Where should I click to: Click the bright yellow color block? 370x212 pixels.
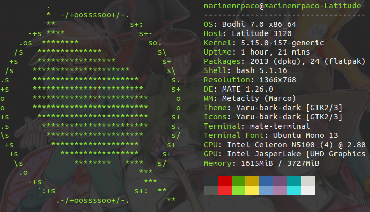[252, 190]
